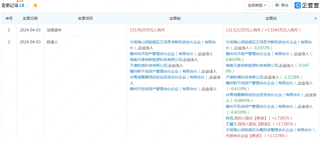The height and width of the screenshot is (141, 321).
Task: Open 赣州舟济资产管理合伙企业 link in 变更前 column
Action: (163, 54)
